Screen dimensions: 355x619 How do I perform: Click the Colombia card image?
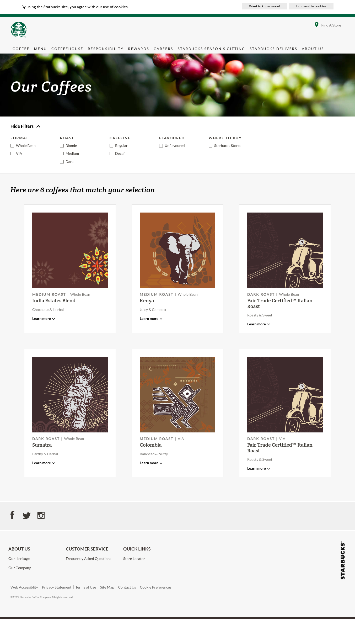tap(177, 394)
